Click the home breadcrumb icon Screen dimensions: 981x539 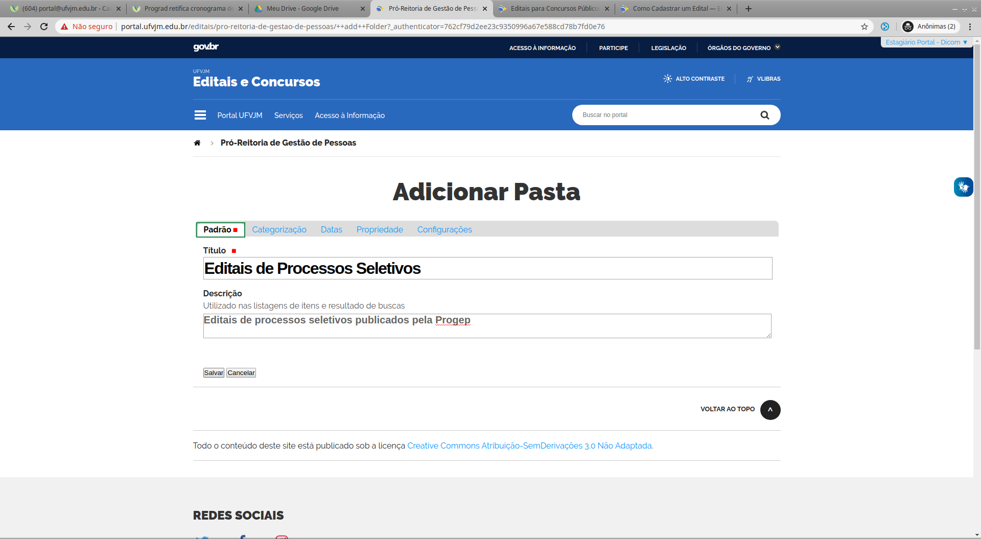(x=197, y=143)
